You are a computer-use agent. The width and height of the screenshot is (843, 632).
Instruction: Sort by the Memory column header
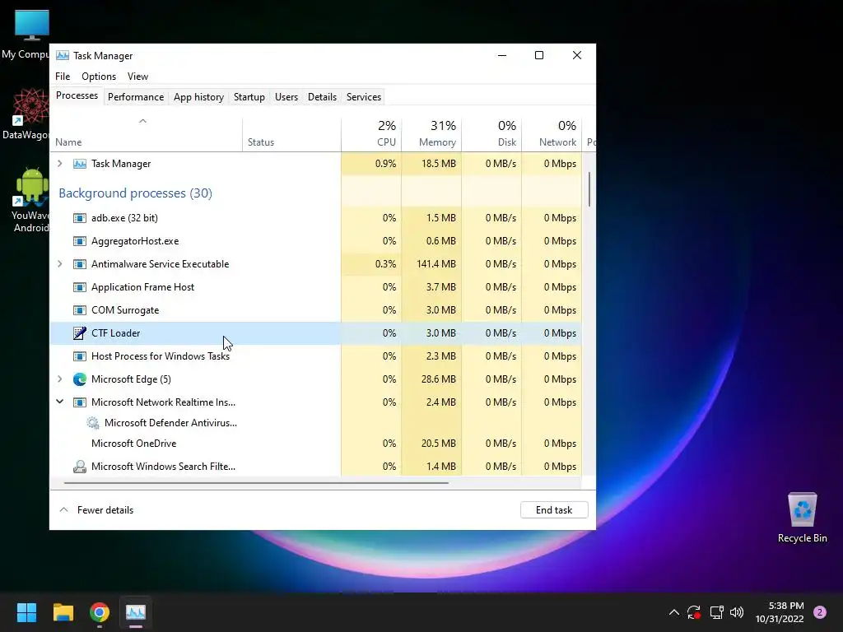[431, 134]
